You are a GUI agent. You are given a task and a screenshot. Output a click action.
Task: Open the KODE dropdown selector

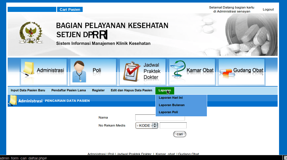147,125
